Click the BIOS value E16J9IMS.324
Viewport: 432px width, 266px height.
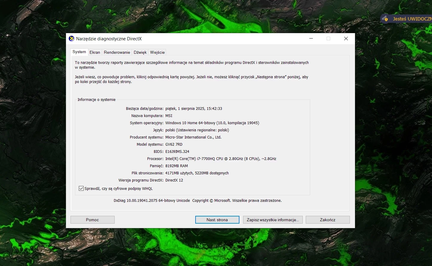tap(177, 152)
